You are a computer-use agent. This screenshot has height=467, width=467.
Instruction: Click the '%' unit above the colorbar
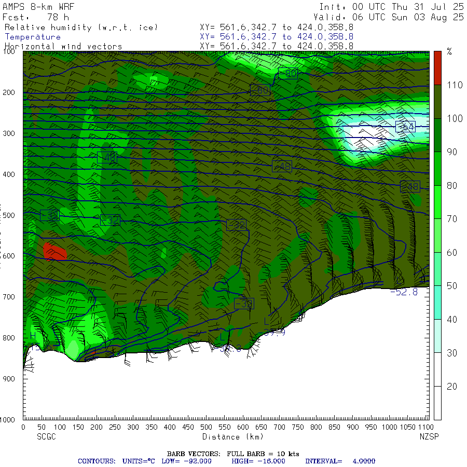coord(449,51)
